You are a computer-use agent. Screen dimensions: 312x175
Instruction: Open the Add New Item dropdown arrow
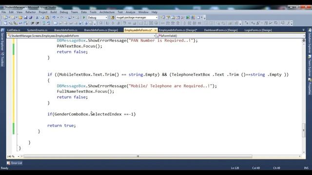(17, 17)
